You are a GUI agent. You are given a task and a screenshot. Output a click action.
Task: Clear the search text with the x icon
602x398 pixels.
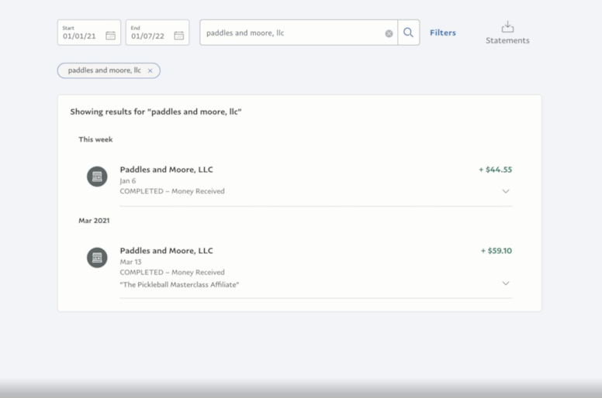pos(389,33)
